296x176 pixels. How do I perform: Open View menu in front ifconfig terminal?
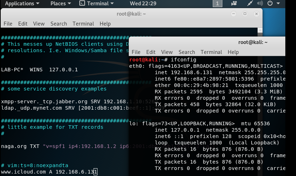(167, 52)
